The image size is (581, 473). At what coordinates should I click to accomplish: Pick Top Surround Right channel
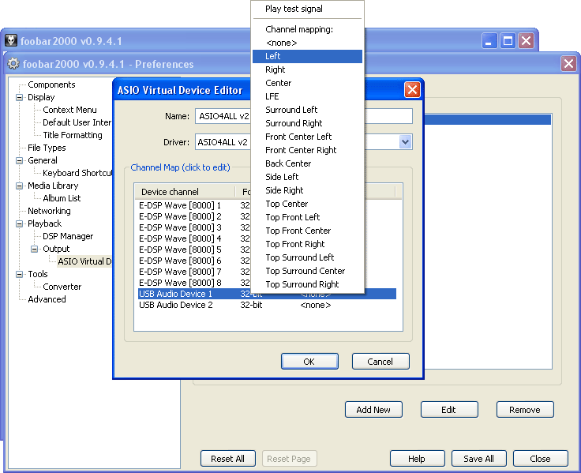pos(308,284)
